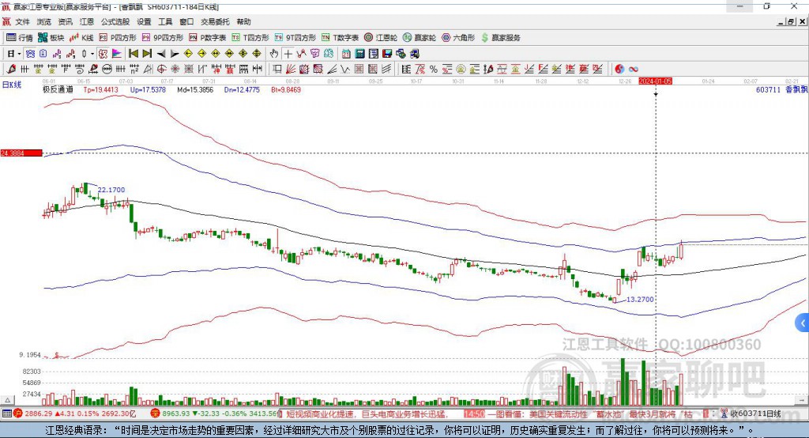809x438 pixels.
Task: Click the 极反通道 indicator label
Action: pos(58,89)
